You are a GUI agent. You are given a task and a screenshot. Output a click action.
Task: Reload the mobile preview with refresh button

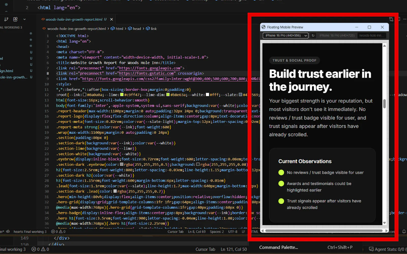[313, 36]
